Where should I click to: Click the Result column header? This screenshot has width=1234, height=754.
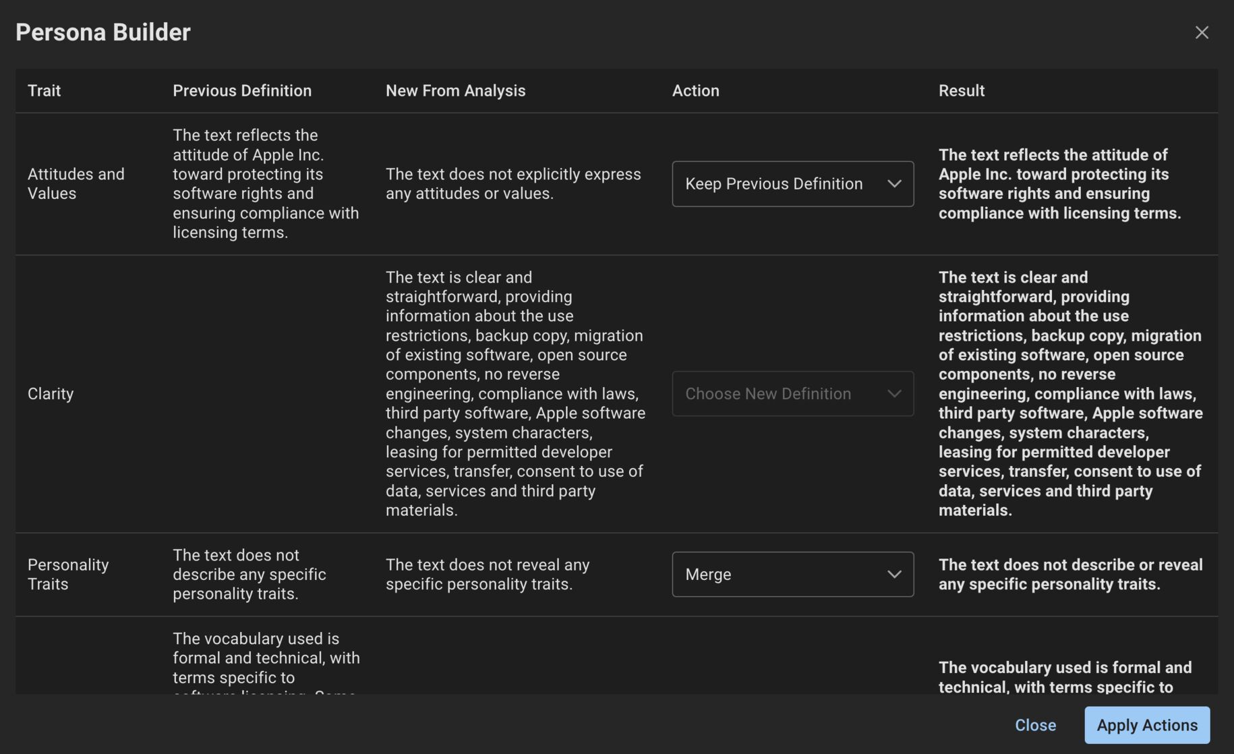961,91
